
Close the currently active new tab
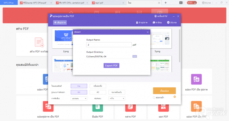pos(159,3)
